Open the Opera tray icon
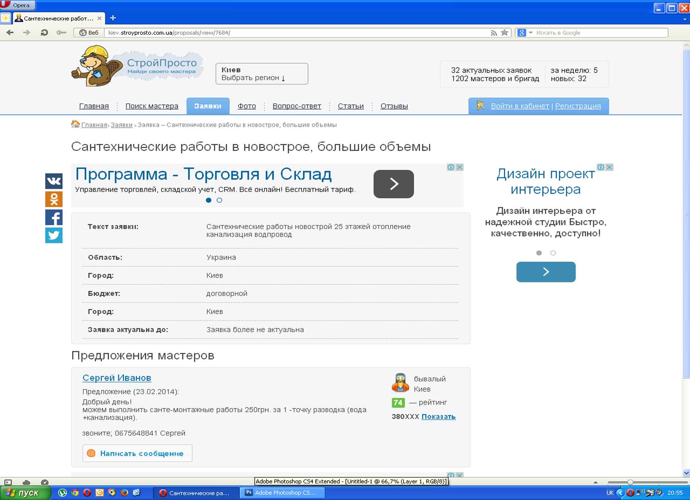 coord(630,492)
